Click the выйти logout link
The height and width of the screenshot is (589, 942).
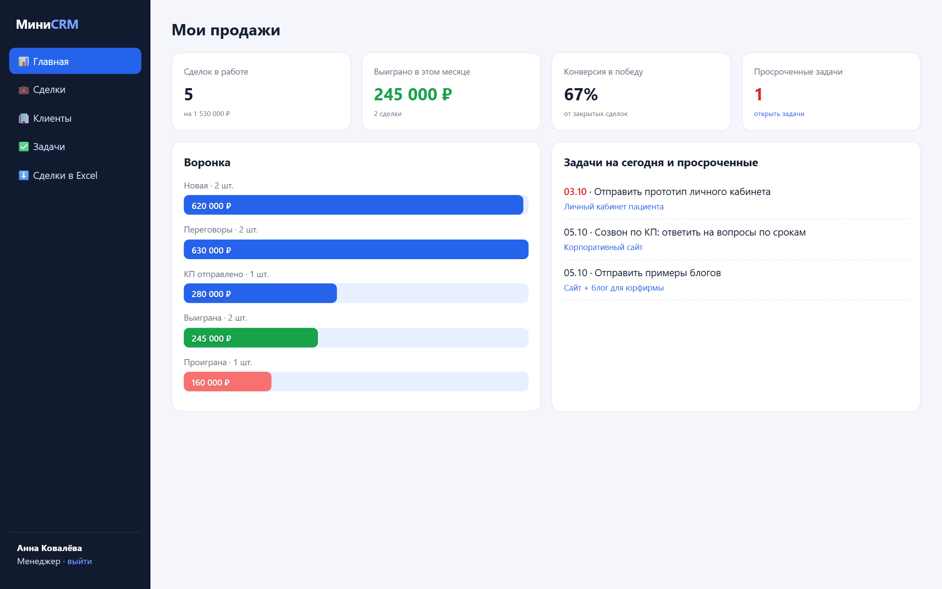pyautogui.click(x=79, y=561)
